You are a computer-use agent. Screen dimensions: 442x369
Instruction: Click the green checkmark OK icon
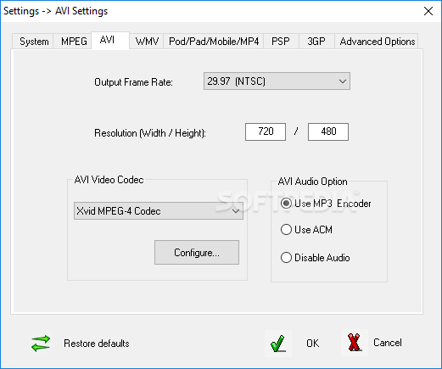278,344
